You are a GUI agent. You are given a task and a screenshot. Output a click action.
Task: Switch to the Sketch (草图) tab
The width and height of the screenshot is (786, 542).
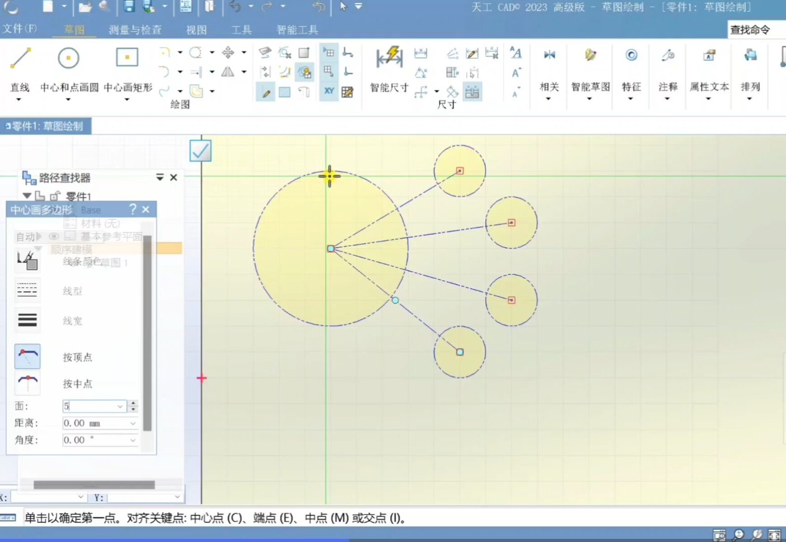click(x=75, y=30)
